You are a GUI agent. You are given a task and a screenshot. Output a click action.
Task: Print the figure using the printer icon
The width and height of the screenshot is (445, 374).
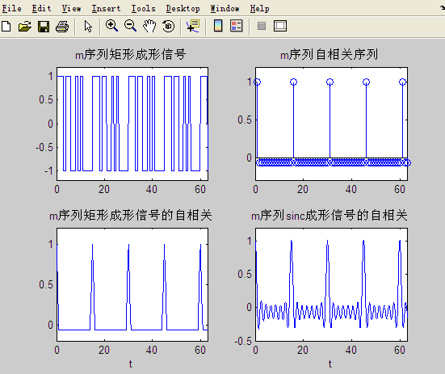coord(62,27)
